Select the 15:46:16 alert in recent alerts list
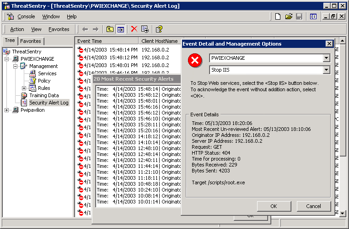This screenshot has height=229, width=349. [139, 107]
